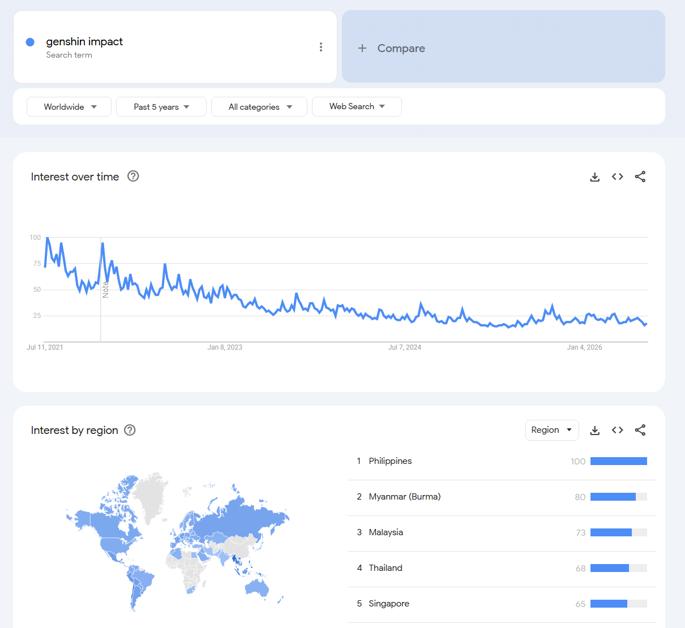Click the Jan 4, 2026 axis label

[x=585, y=347]
